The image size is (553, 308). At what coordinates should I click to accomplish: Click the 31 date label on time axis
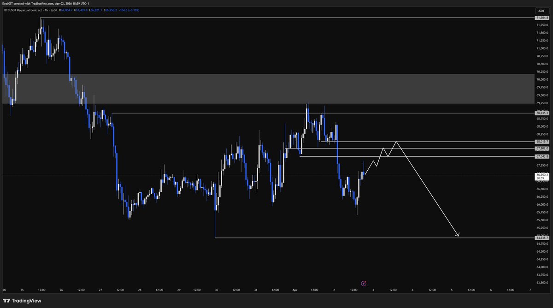tap(256, 290)
